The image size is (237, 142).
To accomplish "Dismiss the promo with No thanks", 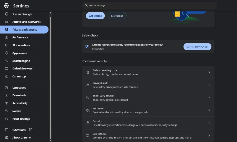I will click(117, 16).
